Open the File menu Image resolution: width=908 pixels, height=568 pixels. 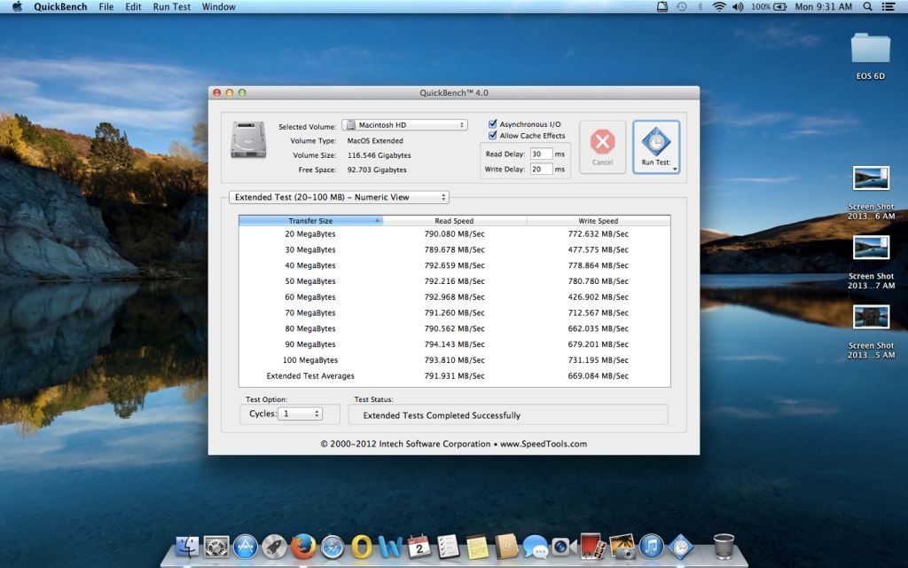point(106,6)
